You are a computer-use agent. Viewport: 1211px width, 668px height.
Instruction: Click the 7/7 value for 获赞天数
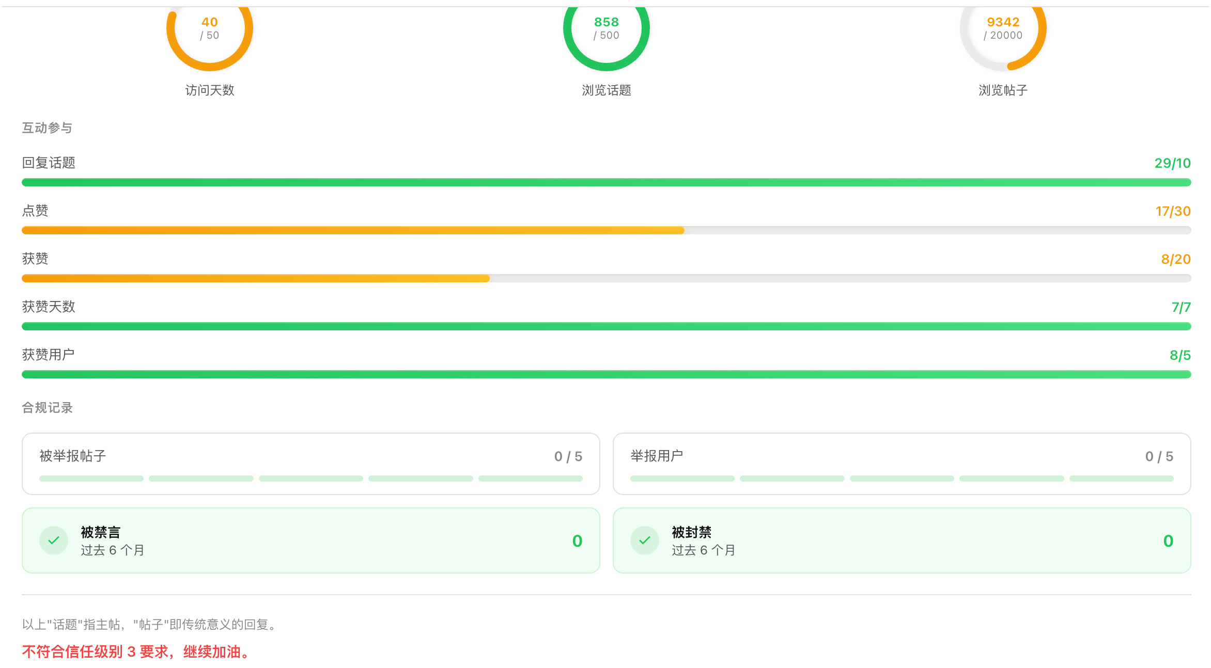[1181, 307]
